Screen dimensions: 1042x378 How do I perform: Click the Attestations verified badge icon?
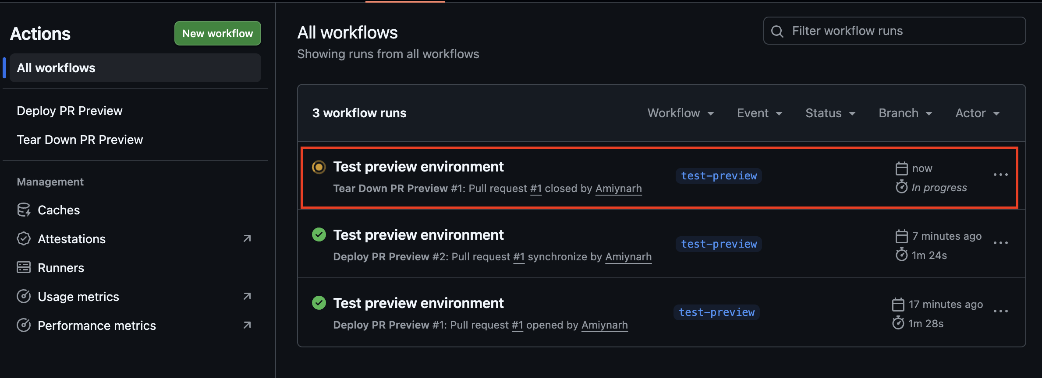click(x=24, y=239)
